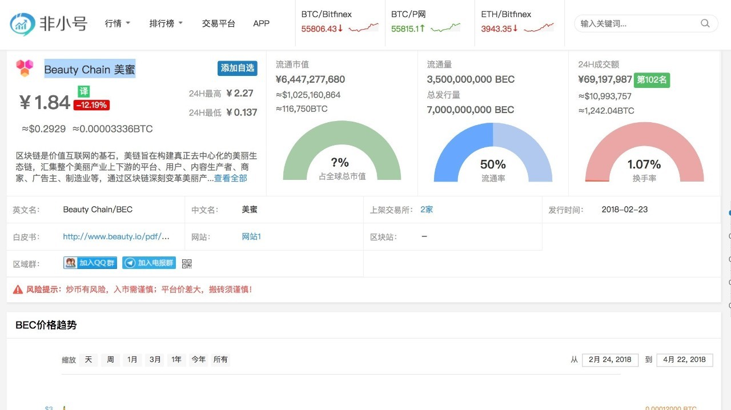This screenshot has height=410, width=731.
Task: Click the 第102名 rank badge
Action: tap(652, 80)
